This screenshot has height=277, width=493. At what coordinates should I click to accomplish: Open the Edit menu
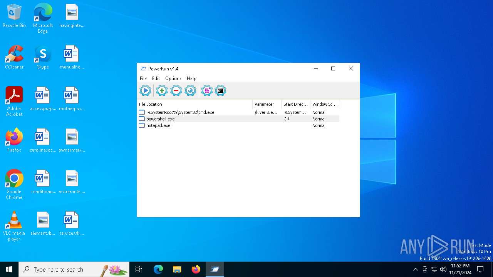[x=156, y=78]
